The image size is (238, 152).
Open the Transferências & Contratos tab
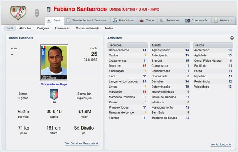[86, 20]
